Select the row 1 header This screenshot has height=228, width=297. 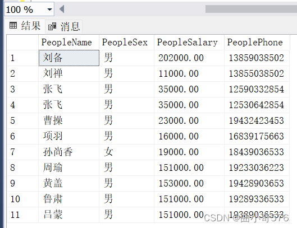click(22, 58)
